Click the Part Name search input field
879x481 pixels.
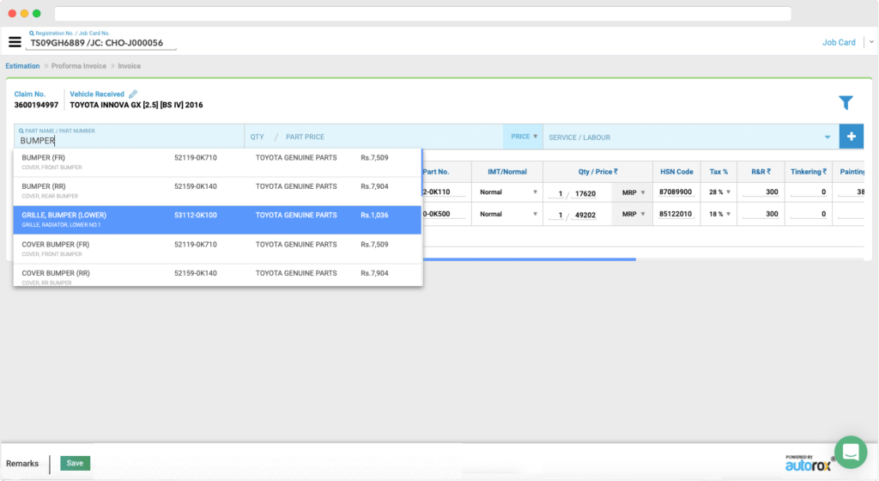point(129,141)
